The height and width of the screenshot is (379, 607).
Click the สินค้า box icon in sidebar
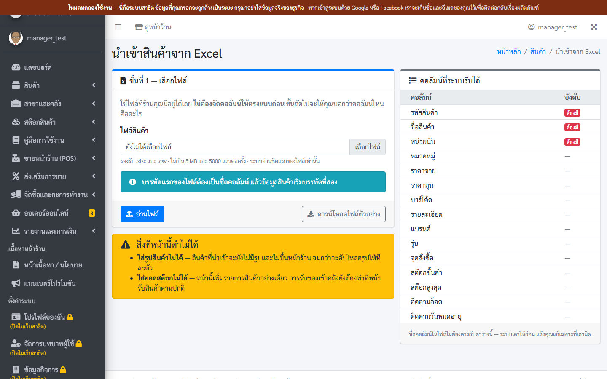(16, 85)
